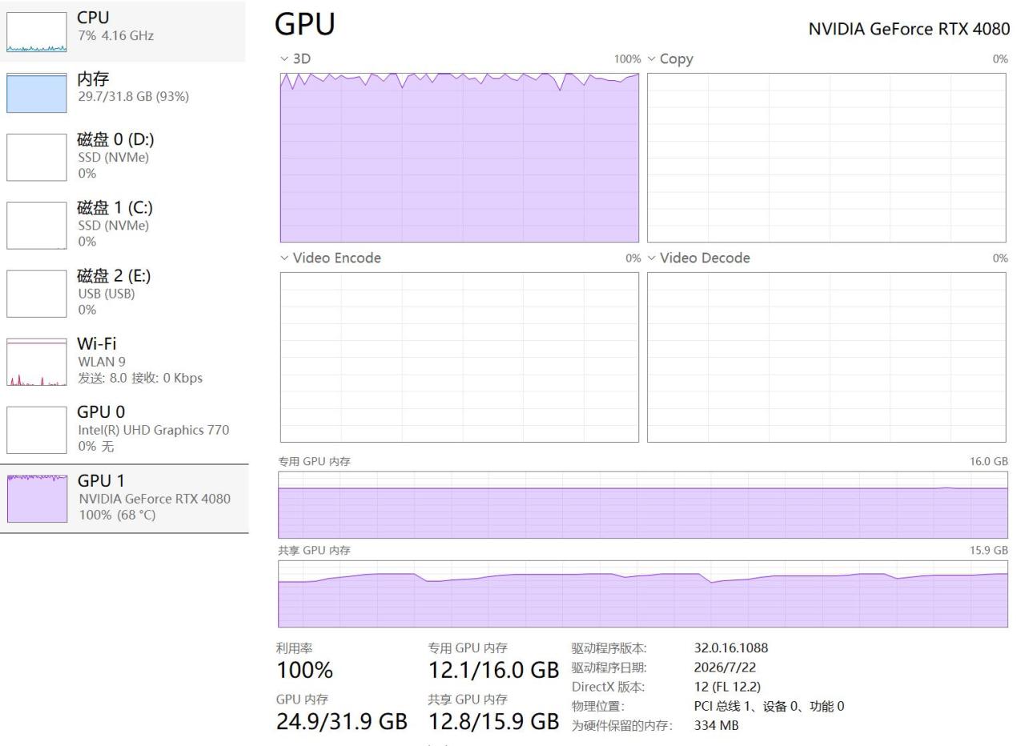Click the empty Video Encode graph
The image size is (1025, 746).
[460, 357]
